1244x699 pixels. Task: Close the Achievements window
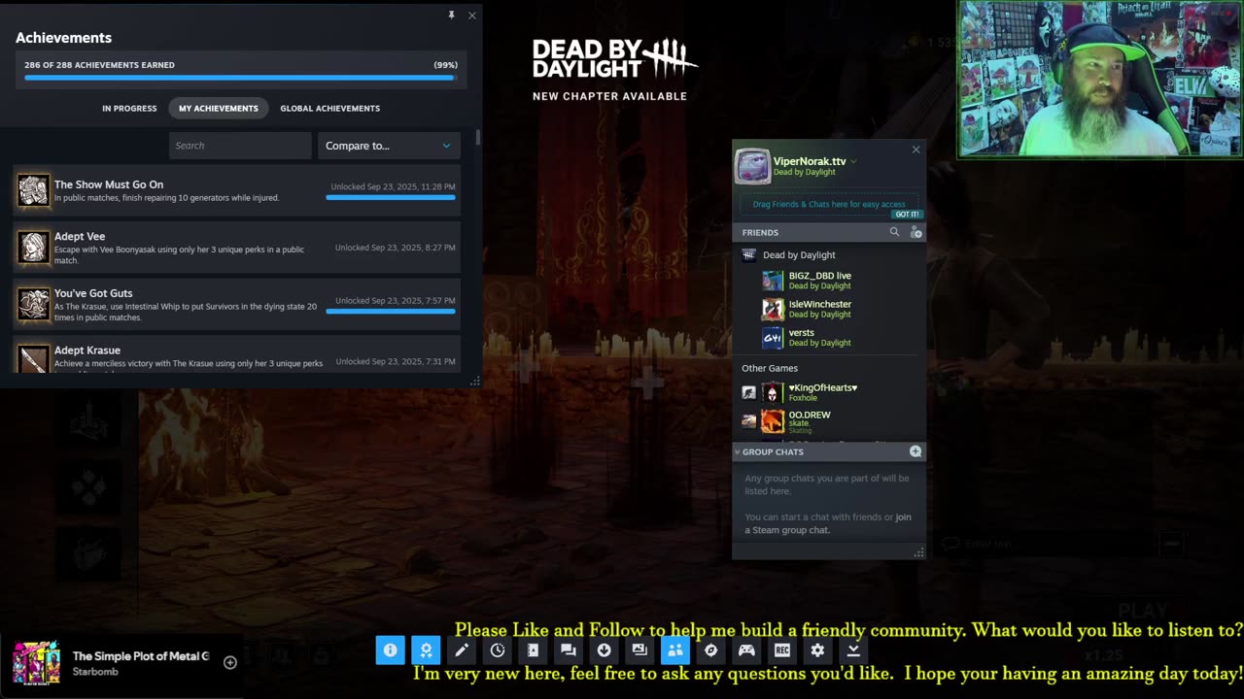pyautogui.click(x=472, y=16)
